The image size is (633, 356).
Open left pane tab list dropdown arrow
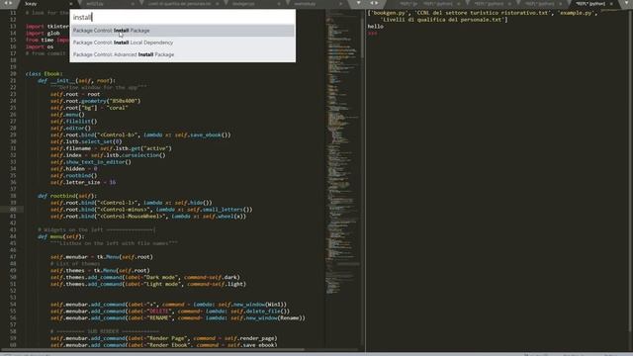(358, 3)
